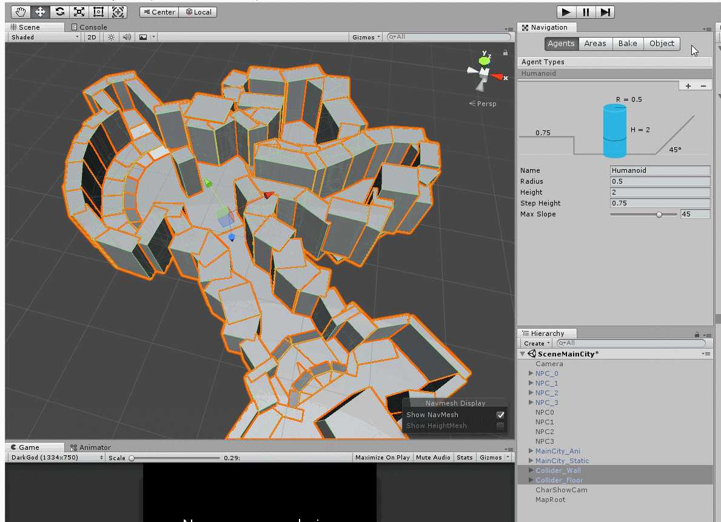Click the agent Name field
The height and width of the screenshot is (522, 721).
point(660,170)
